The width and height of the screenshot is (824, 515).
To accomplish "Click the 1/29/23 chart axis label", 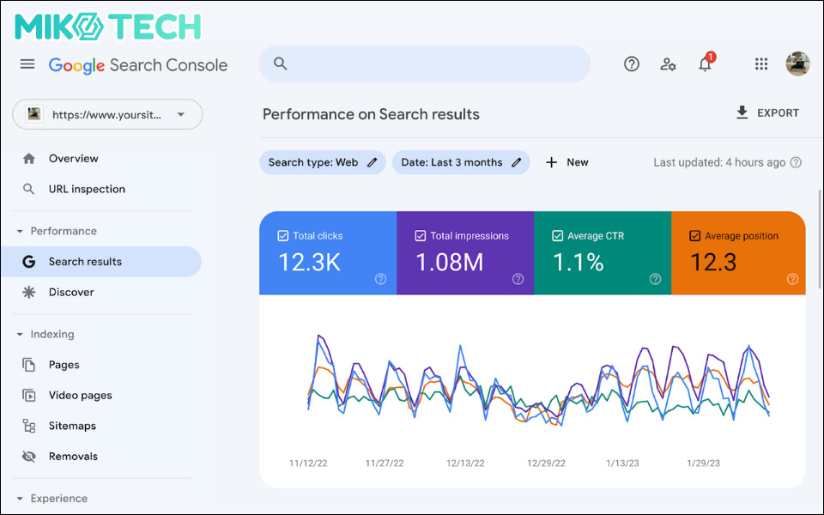I will coord(703,463).
